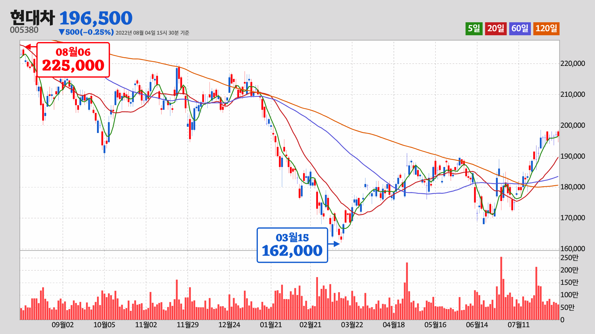Click the 100만 volume axis label
The height and width of the screenshot is (334, 595).
pyautogui.click(x=569, y=295)
